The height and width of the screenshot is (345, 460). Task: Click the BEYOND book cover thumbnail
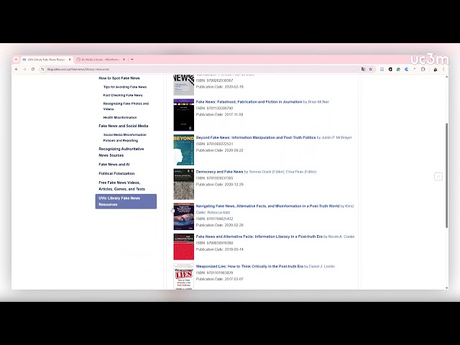tap(184, 150)
